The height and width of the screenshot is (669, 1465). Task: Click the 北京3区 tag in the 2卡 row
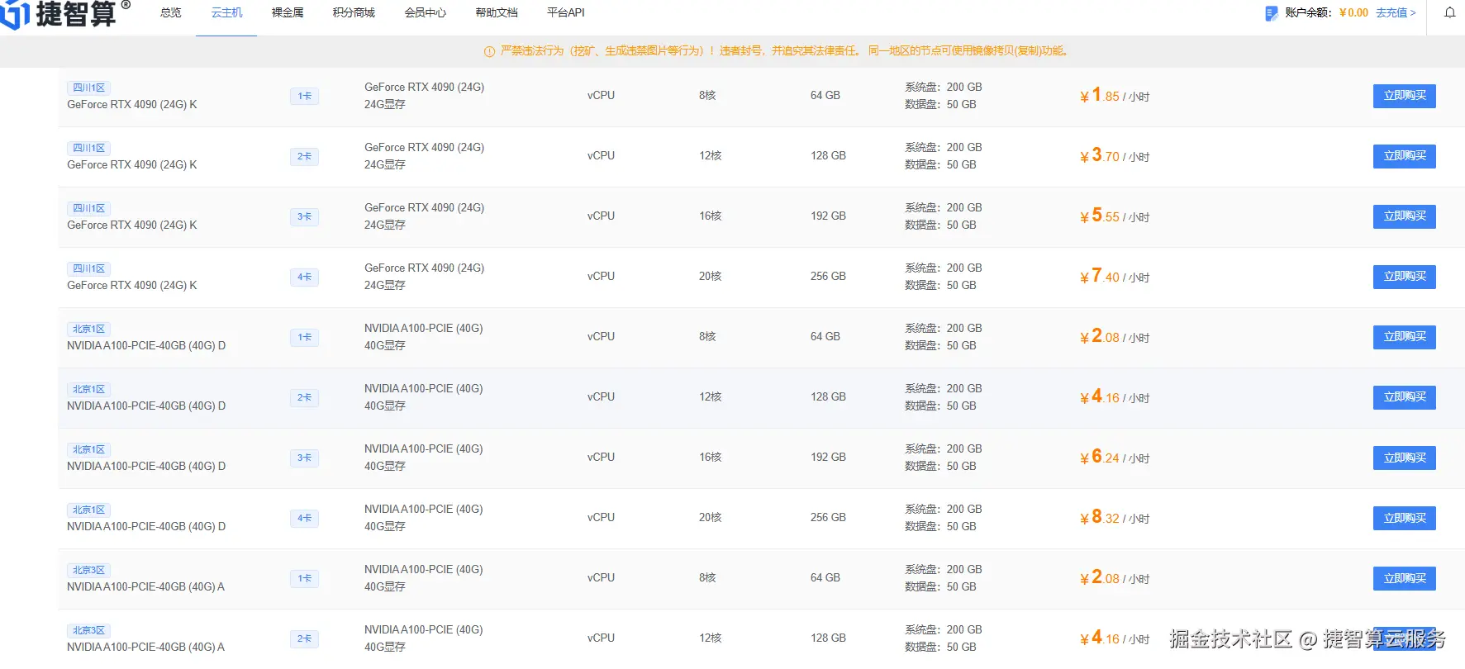pyautogui.click(x=88, y=630)
